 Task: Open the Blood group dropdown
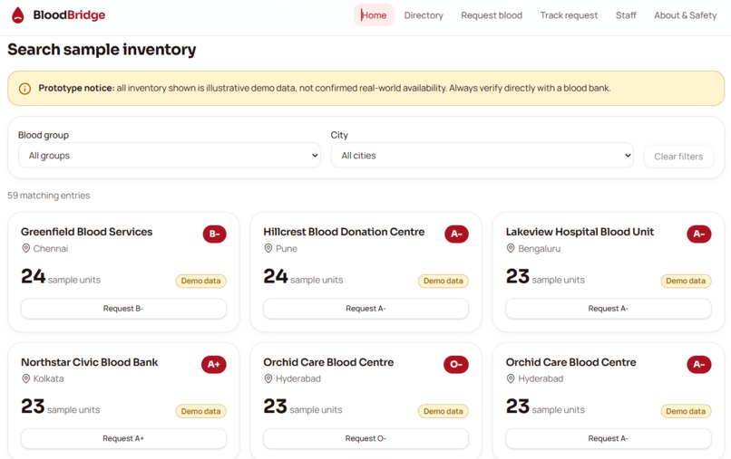tap(170, 156)
